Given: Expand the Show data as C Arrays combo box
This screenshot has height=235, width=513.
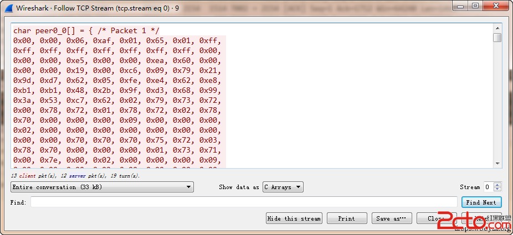Looking at the screenshot, I should tap(283, 187).
